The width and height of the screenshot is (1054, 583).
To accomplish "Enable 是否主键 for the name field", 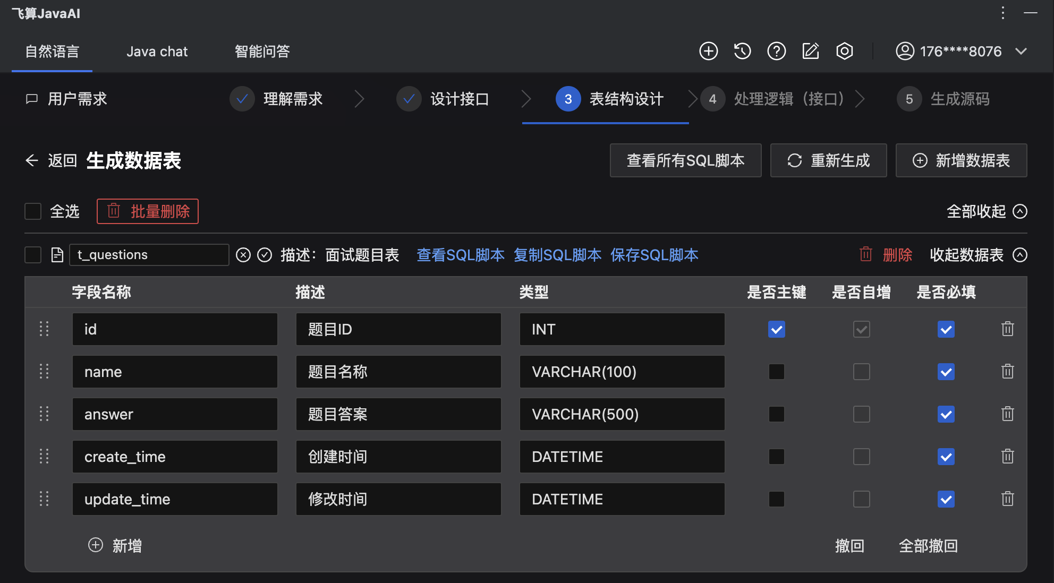I will coord(776,372).
